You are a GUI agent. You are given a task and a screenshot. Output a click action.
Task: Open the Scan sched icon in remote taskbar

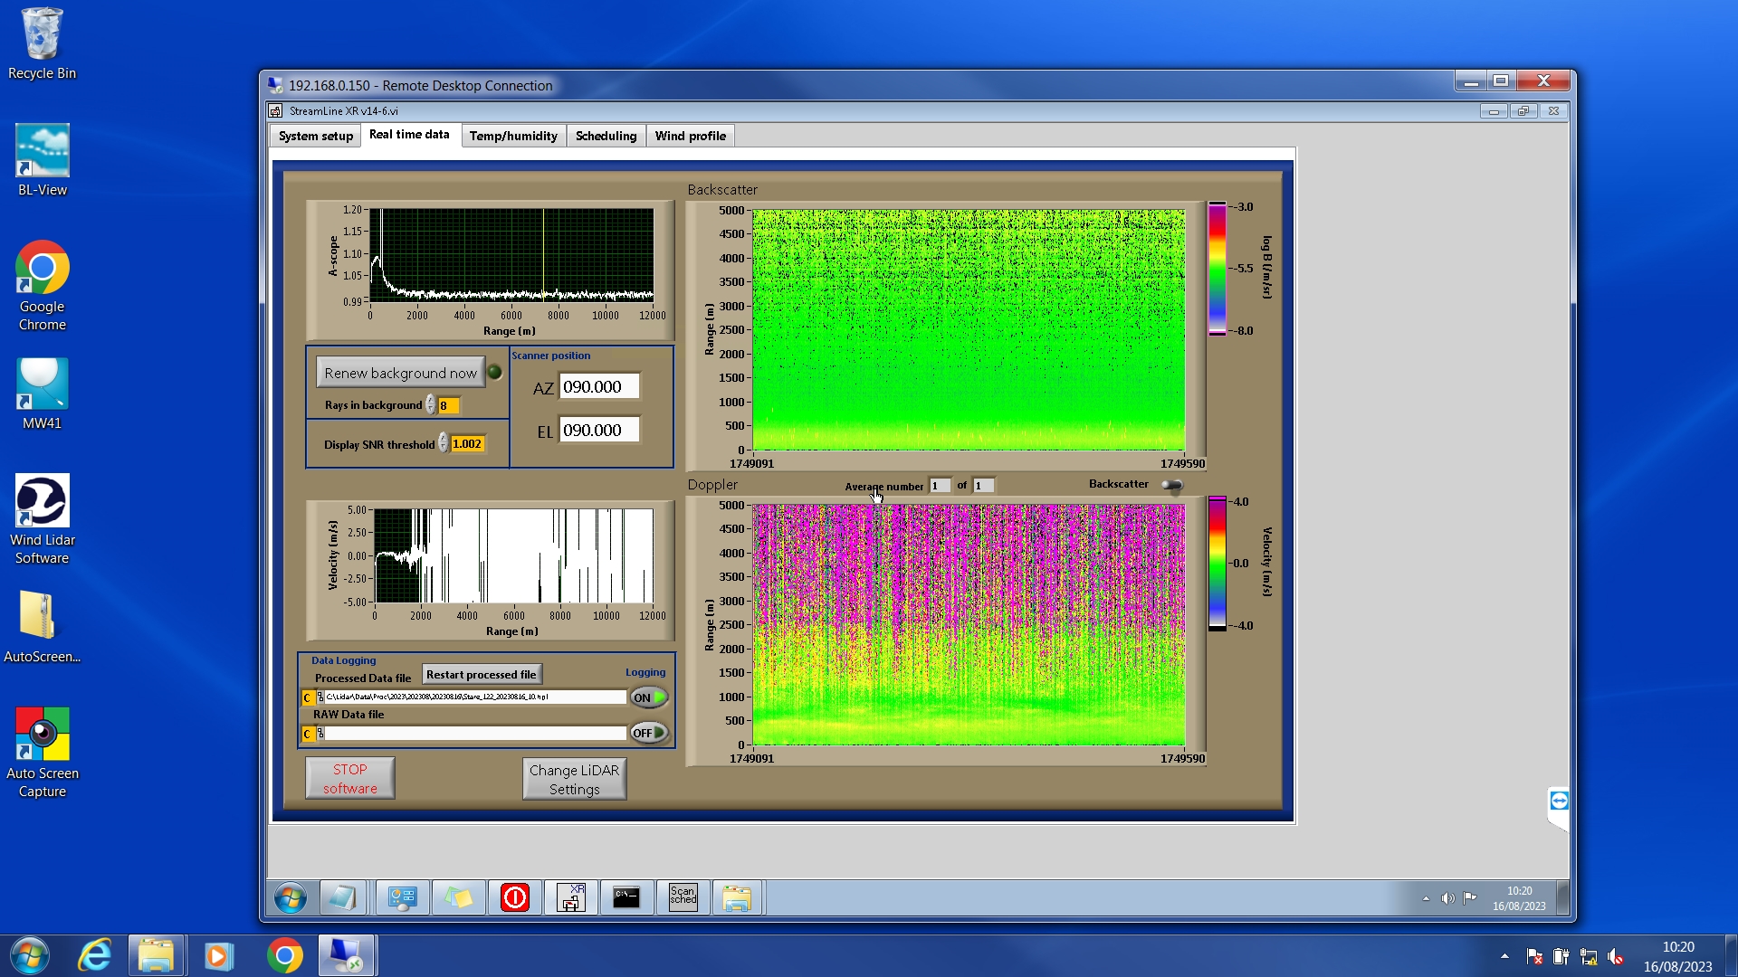point(683,897)
